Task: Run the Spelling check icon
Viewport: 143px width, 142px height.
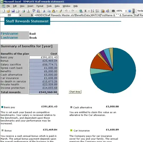Action: (34, 11)
